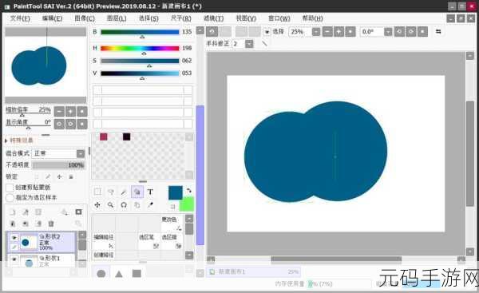
Task: Click the flip view horizontally icon
Action: pos(438,31)
